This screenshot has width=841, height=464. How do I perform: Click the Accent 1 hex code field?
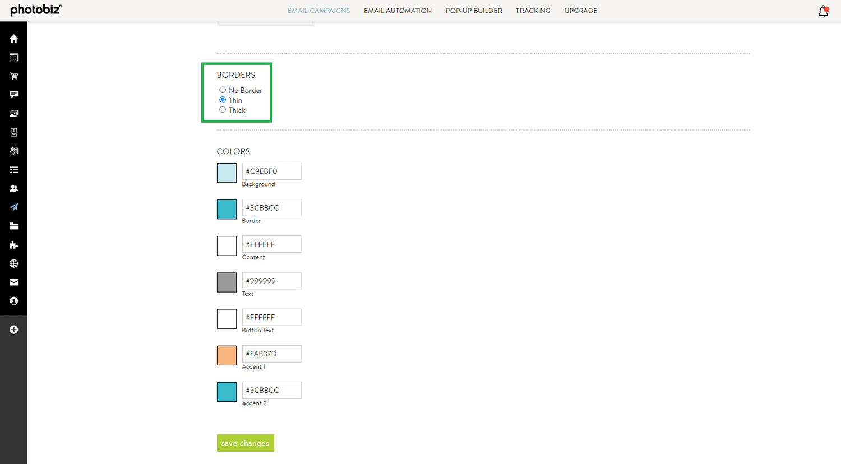click(x=271, y=354)
